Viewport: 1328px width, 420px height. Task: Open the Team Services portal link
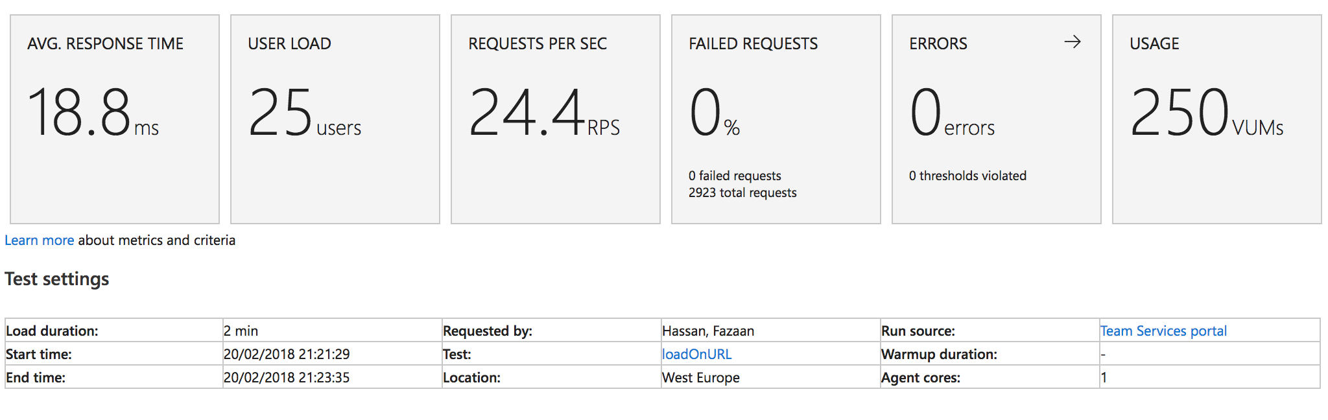point(1163,331)
